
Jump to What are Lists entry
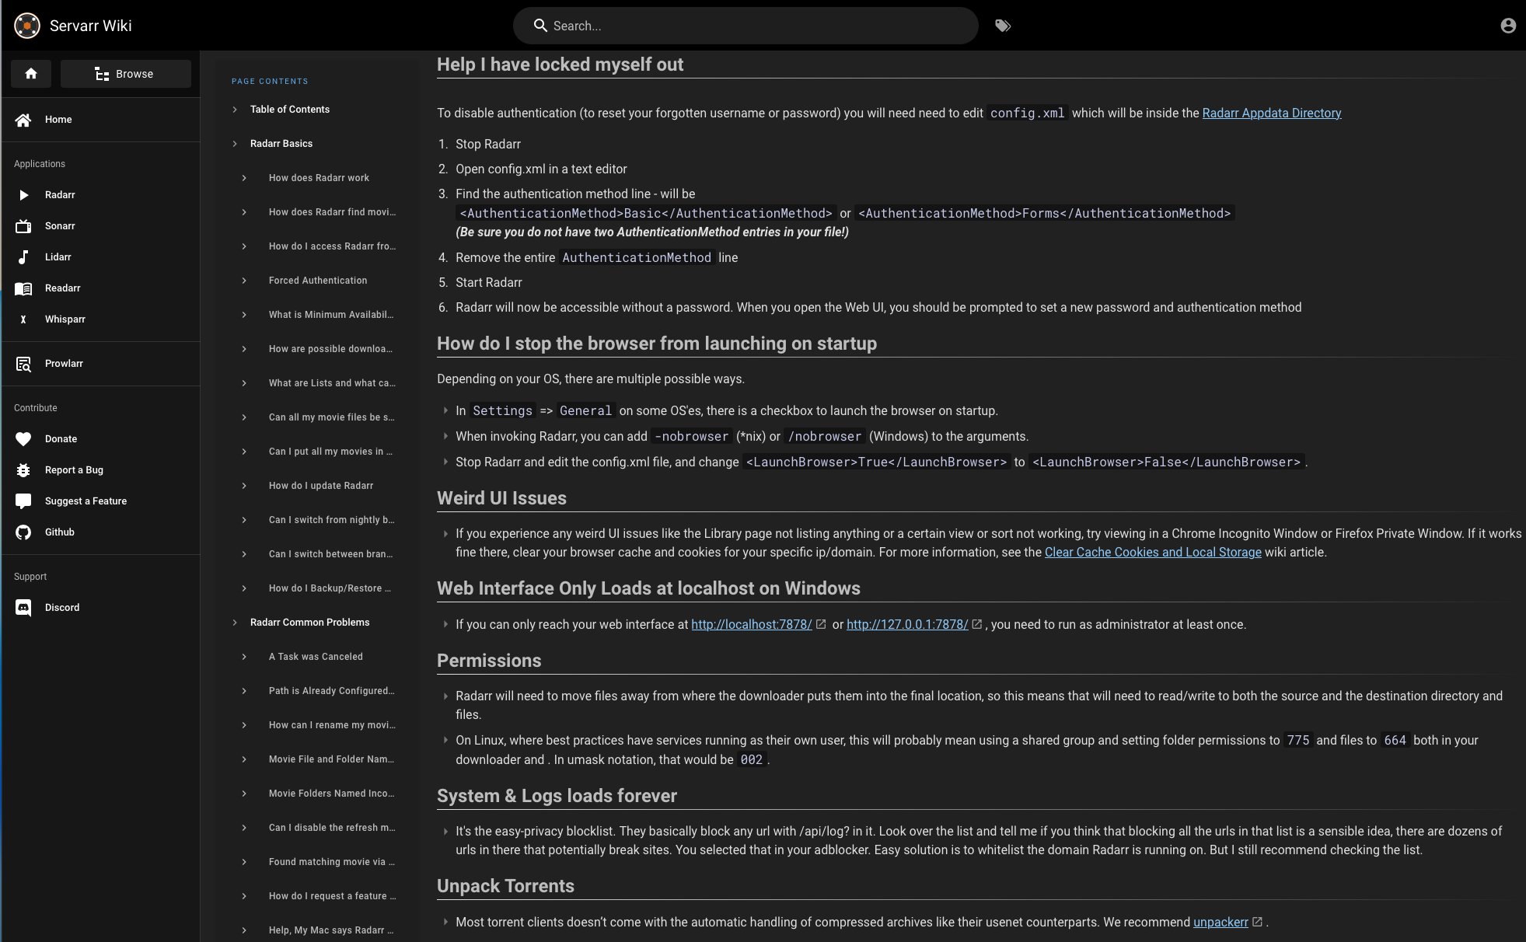(332, 383)
